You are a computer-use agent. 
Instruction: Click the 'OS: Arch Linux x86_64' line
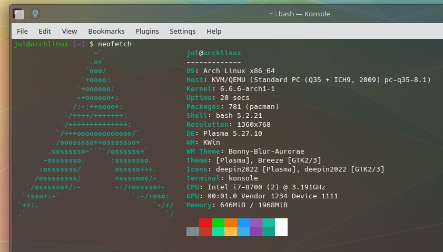point(231,71)
